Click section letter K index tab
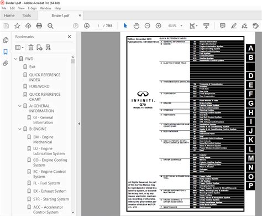The width and height of the screenshot is (262, 216). coord(250,140)
